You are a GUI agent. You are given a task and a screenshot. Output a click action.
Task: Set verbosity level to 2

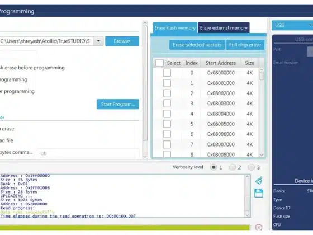(x=232, y=167)
